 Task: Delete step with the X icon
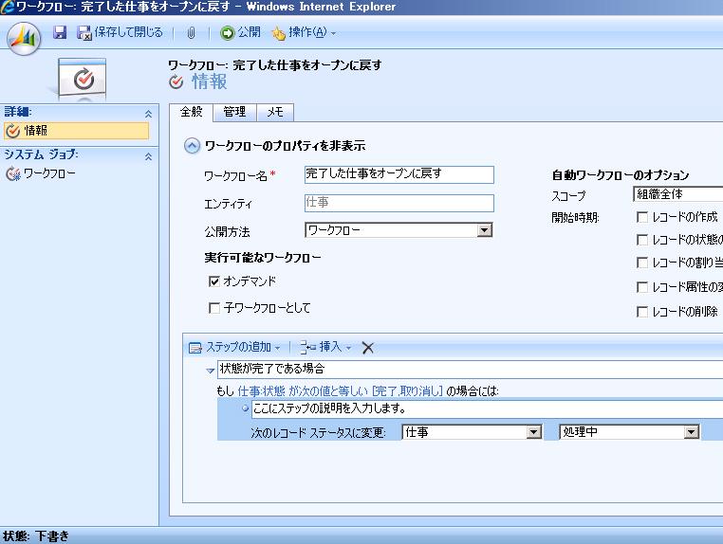[x=368, y=348]
